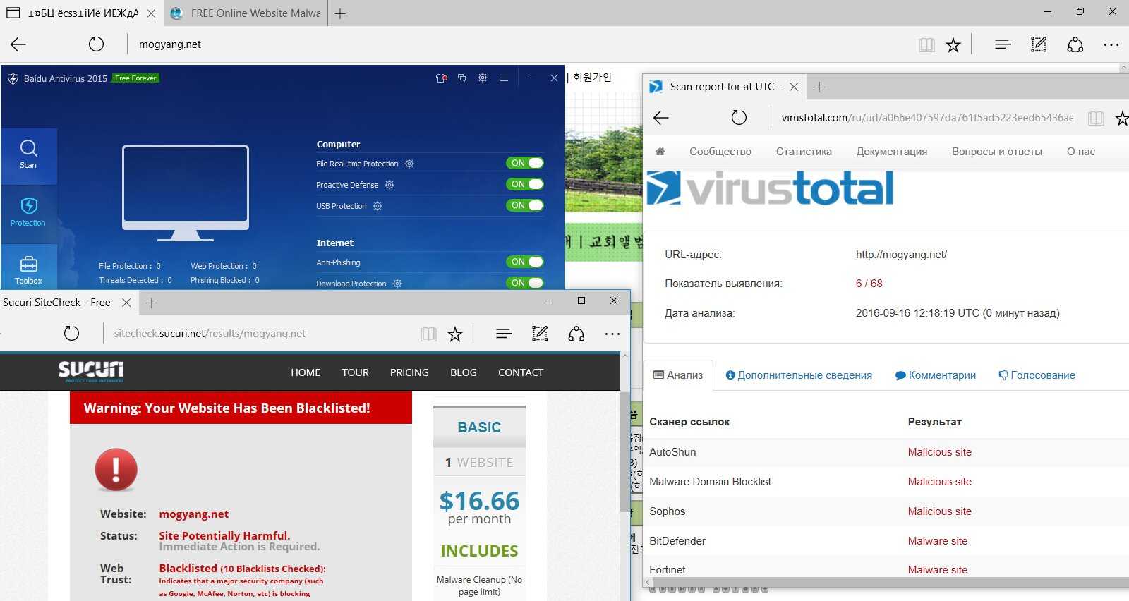
Task: Click PRICING in Sucuri navigation bar
Action: tap(409, 372)
